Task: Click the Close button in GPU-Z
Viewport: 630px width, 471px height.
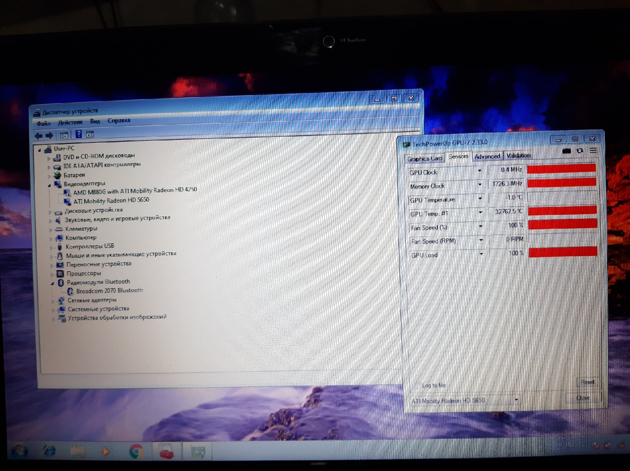Action: [583, 398]
